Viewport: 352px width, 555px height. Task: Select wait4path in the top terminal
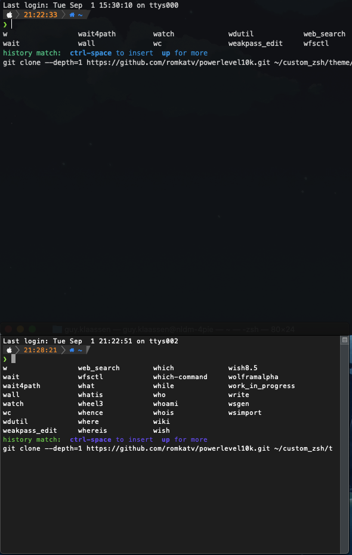pos(97,34)
